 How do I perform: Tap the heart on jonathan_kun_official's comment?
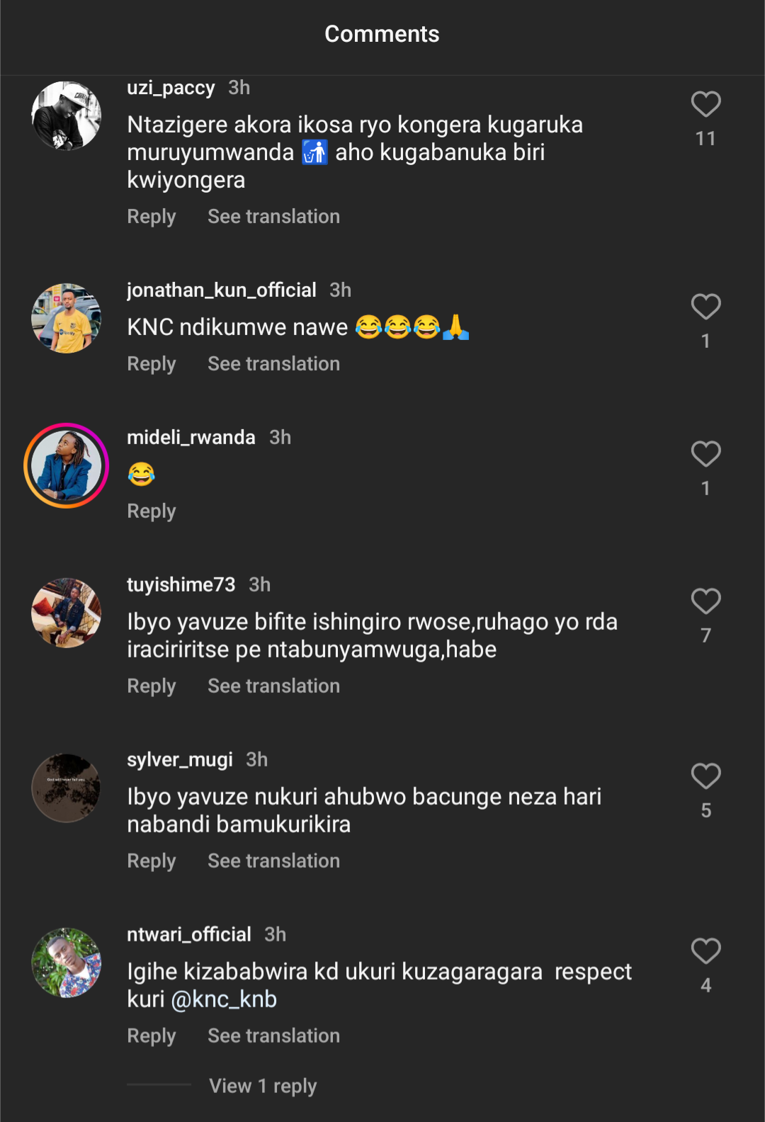point(705,307)
